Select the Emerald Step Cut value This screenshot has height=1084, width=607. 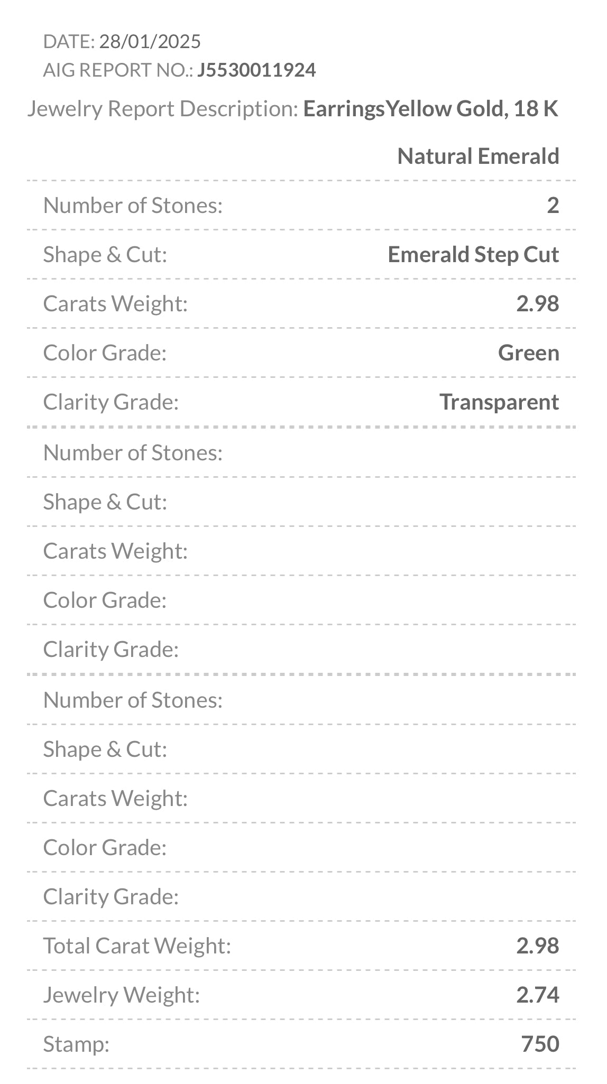point(473,255)
